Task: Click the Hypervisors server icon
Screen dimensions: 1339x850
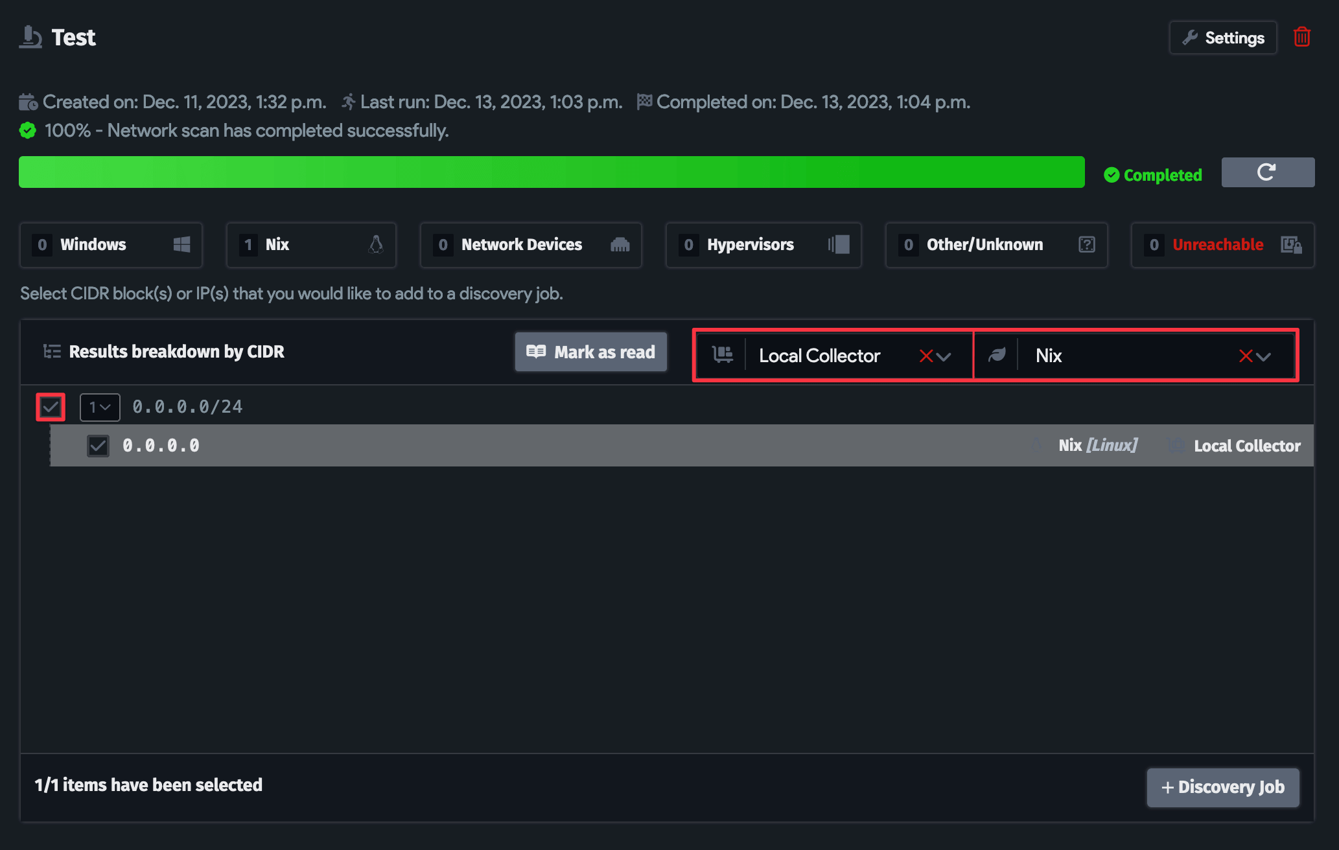Action: click(x=839, y=244)
